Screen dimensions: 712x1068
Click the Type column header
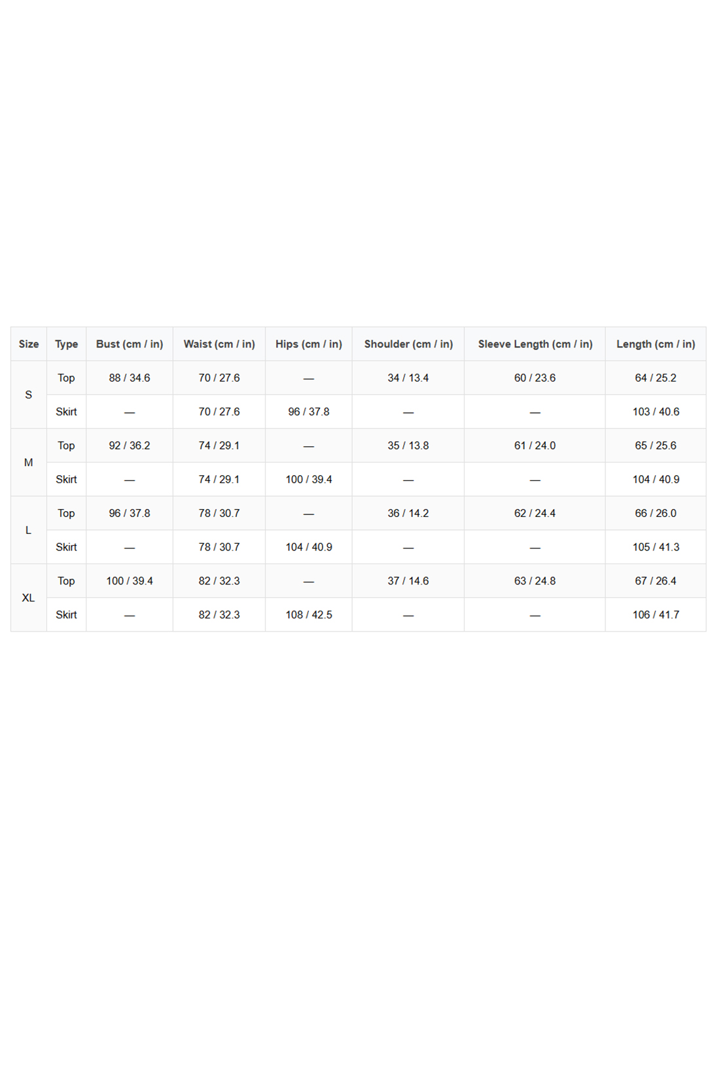[66, 344]
